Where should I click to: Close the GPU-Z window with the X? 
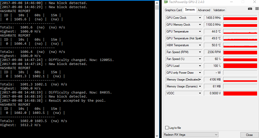(x=254, y=2)
